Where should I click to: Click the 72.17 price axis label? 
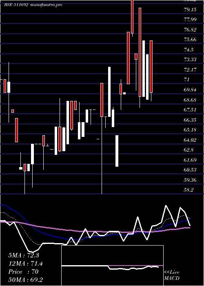(x=190, y=70)
